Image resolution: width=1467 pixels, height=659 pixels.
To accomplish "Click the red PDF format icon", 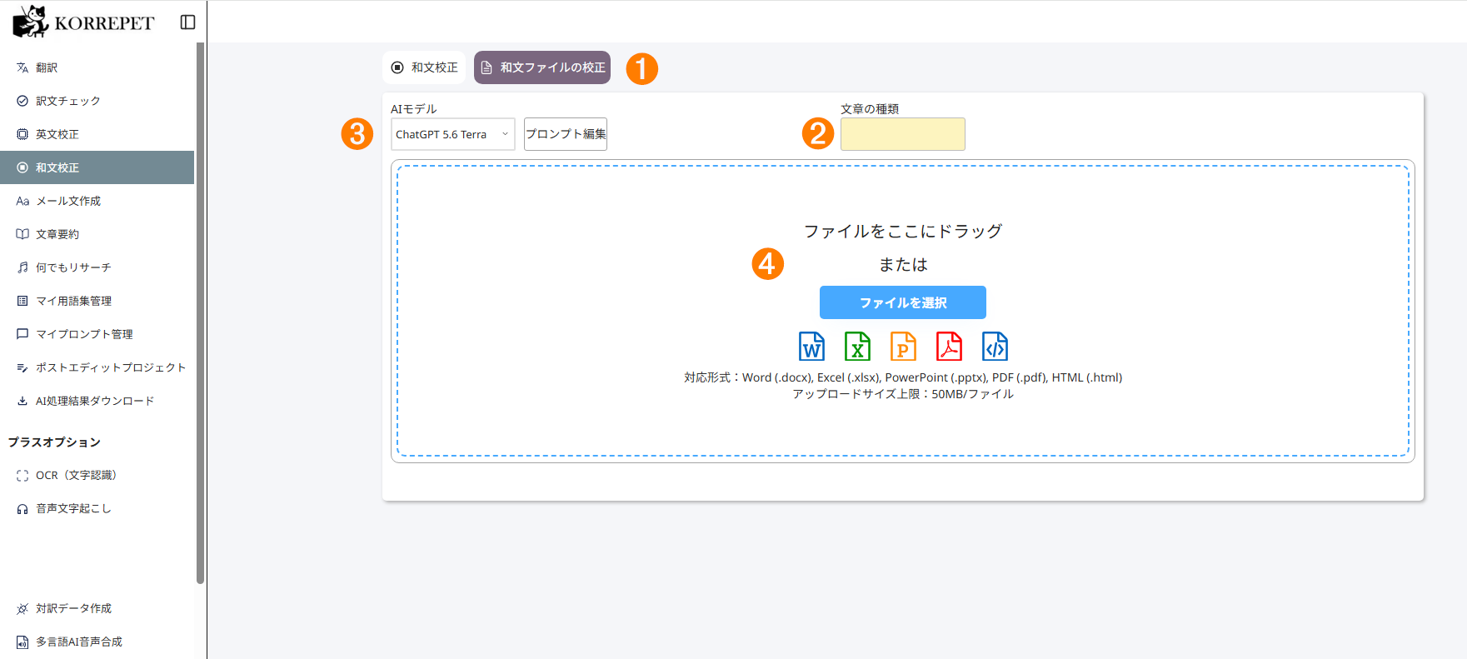I will tap(949, 346).
